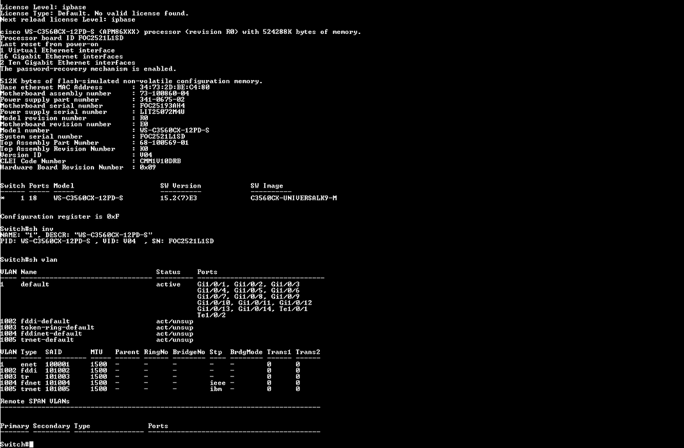The height and width of the screenshot is (448, 684).
Task: Select Top Assembly Part Number 68-100569-01
Action: pos(164,143)
